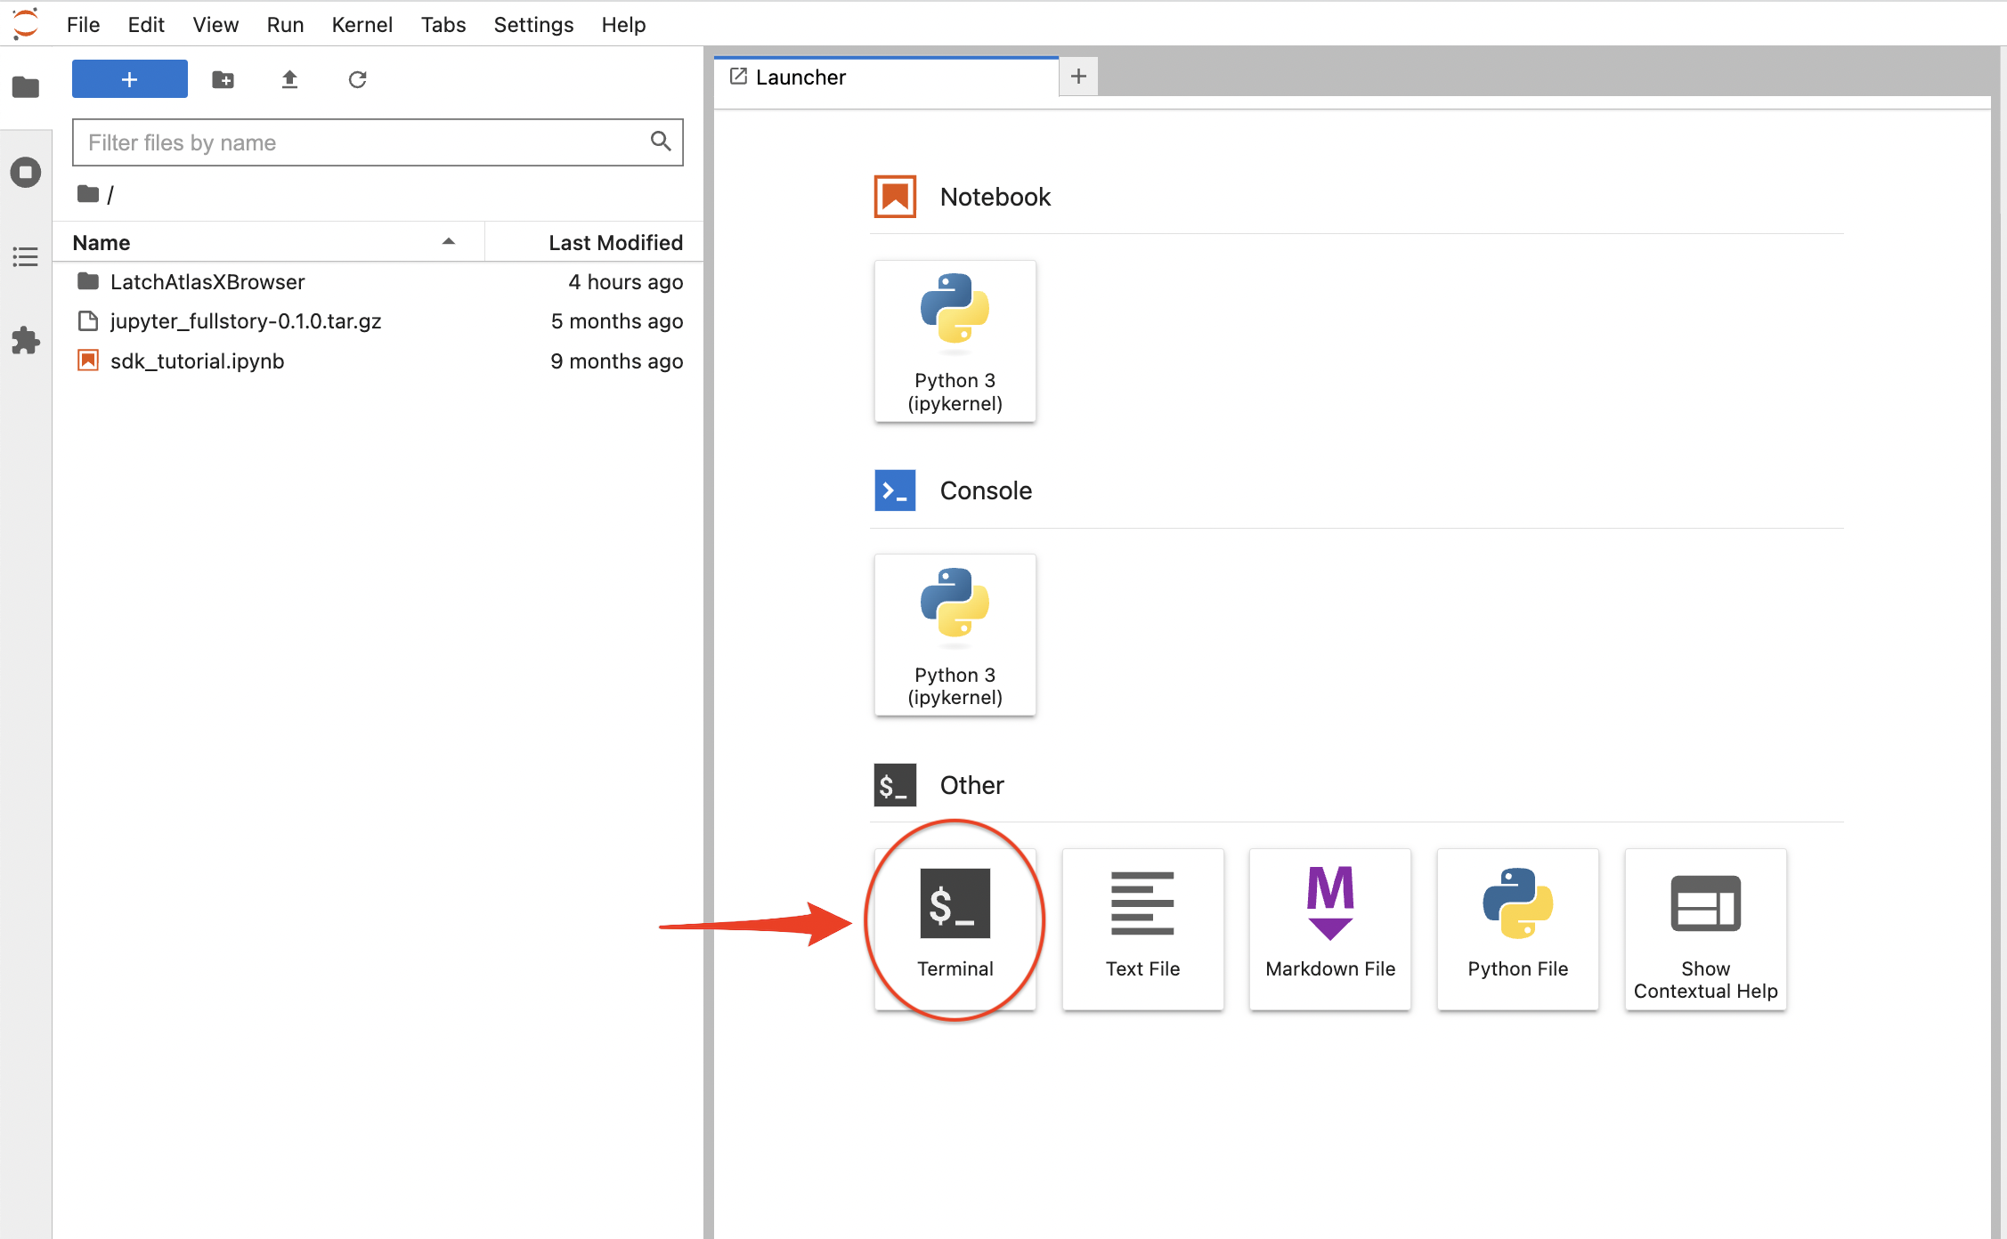The width and height of the screenshot is (2007, 1239).
Task: Open the Edit menu
Action: pyautogui.click(x=146, y=25)
